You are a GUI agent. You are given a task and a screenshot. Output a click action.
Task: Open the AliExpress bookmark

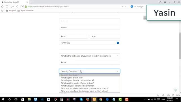[x=11, y=11]
